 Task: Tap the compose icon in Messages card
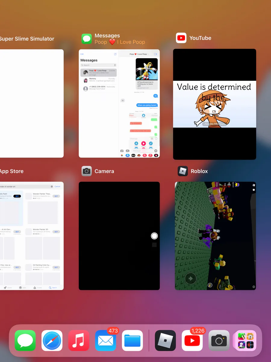point(115,54)
